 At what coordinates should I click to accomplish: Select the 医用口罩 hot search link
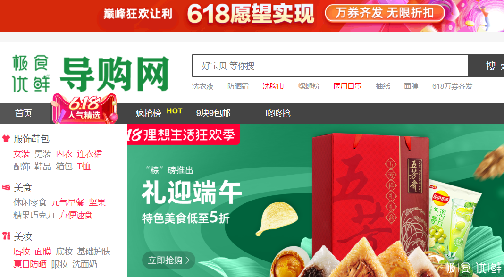tap(347, 86)
